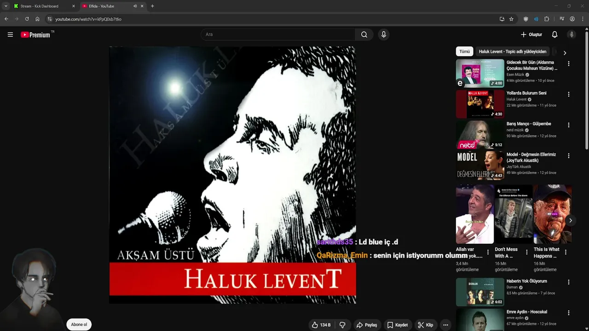This screenshot has width=589, height=331.
Task: Open Duman Haberin Yok Ölüyorum thumbnail
Action: coord(480,291)
